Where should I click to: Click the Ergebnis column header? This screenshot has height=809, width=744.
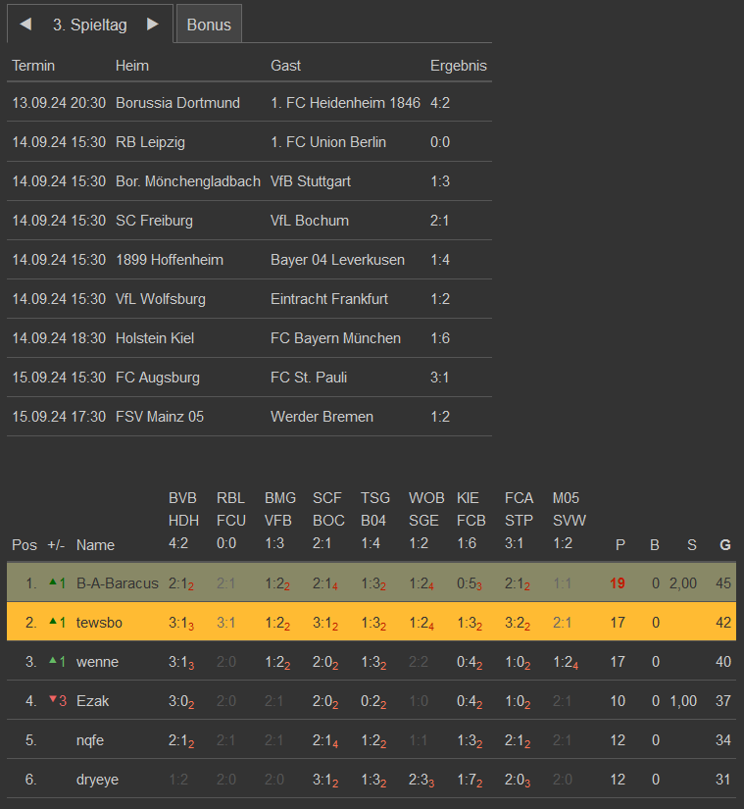pos(458,66)
